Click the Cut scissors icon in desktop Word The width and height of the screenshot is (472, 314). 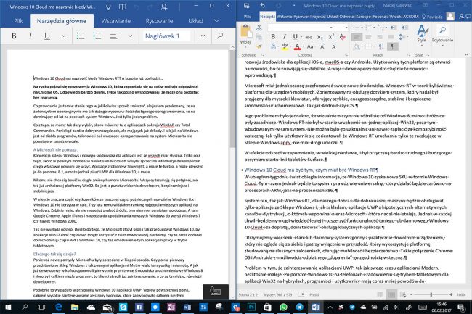(259, 28)
